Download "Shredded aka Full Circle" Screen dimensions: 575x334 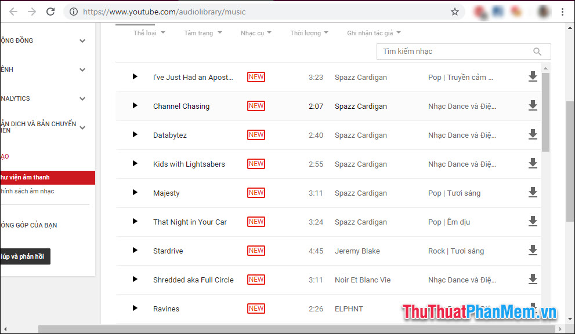(533, 279)
